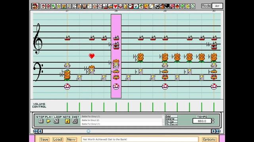
Task: Click the heart note on the staff
Action: pos(92,56)
